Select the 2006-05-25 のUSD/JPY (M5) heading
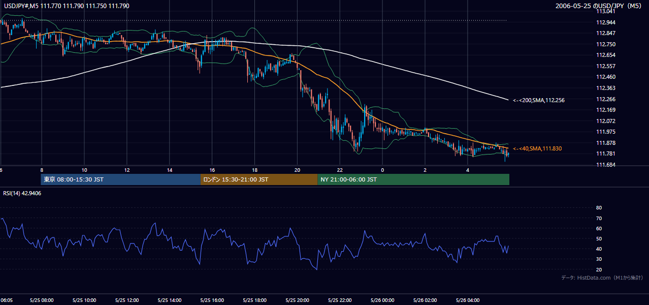 click(599, 6)
